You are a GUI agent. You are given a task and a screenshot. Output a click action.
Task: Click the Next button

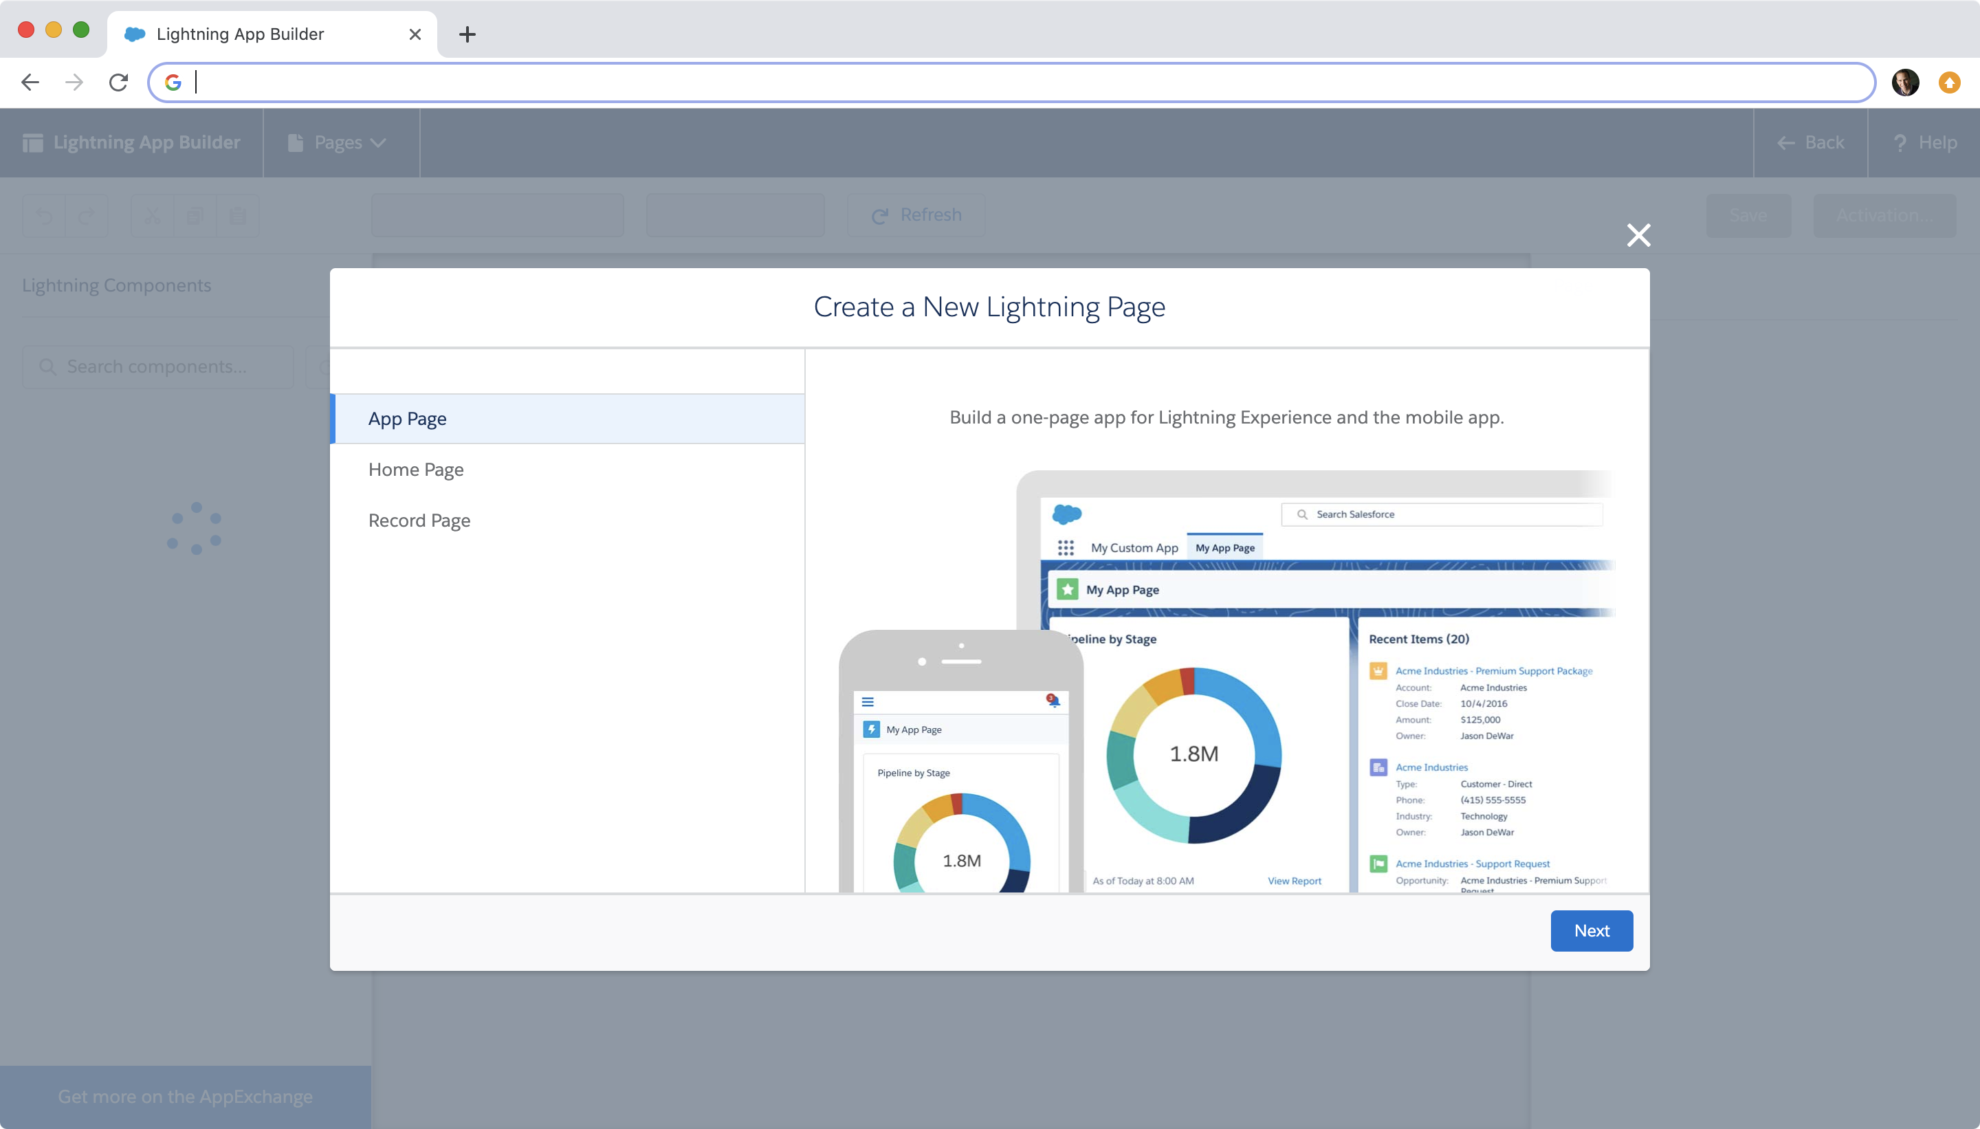coord(1592,930)
